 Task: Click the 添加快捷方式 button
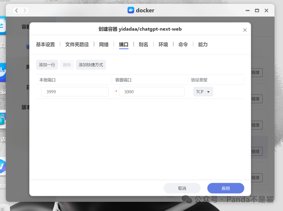click(x=91, y=65)
